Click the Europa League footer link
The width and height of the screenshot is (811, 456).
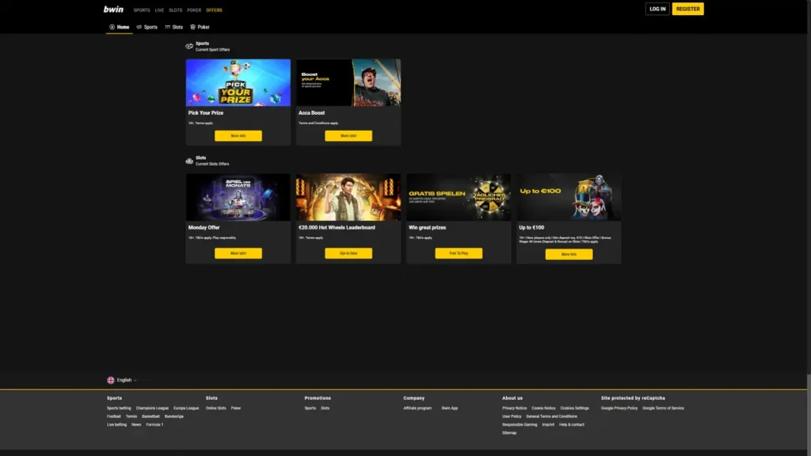click(x=186, y=408)
